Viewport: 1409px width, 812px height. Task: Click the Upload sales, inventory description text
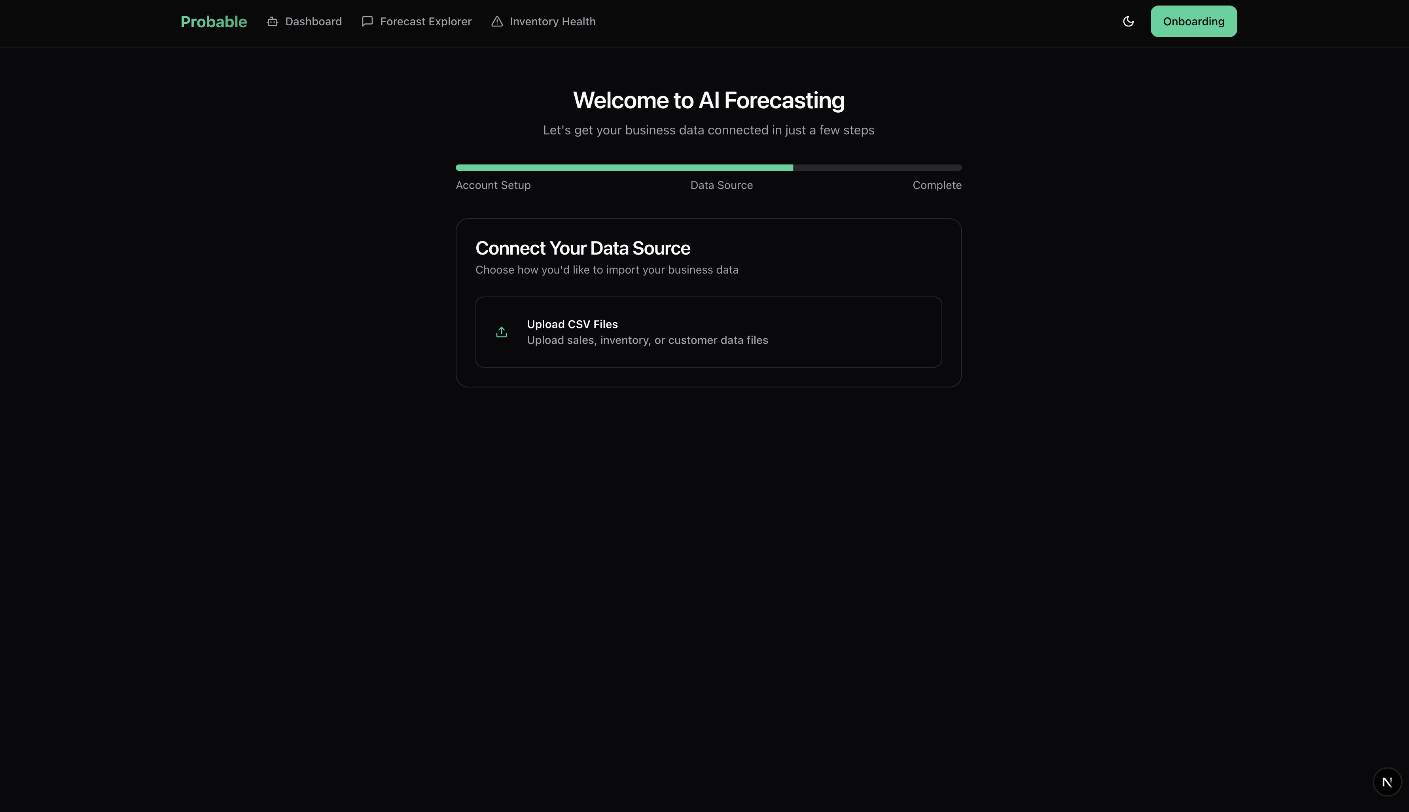point(647,341)
